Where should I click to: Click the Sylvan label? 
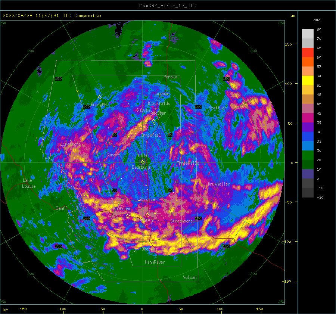point(143,110)
